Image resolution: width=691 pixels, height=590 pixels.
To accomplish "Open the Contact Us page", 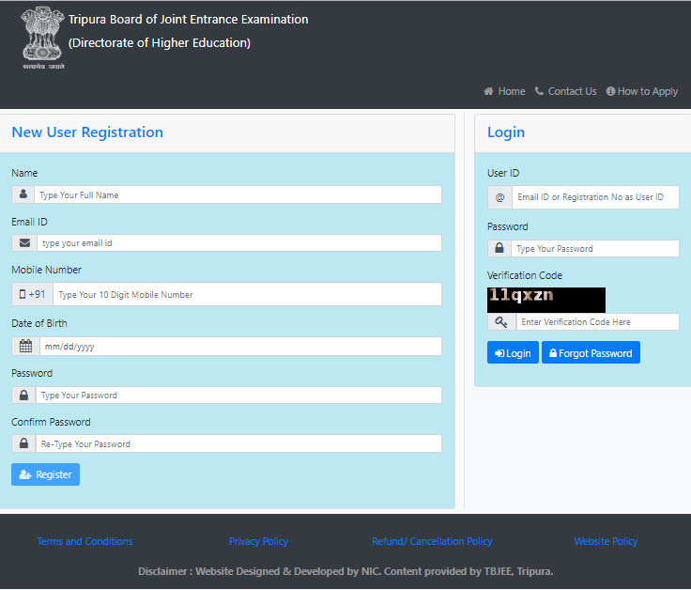I will point(565,91).
